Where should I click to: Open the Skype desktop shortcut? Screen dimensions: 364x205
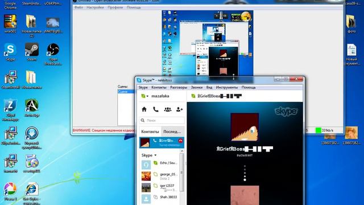point(10,52)
